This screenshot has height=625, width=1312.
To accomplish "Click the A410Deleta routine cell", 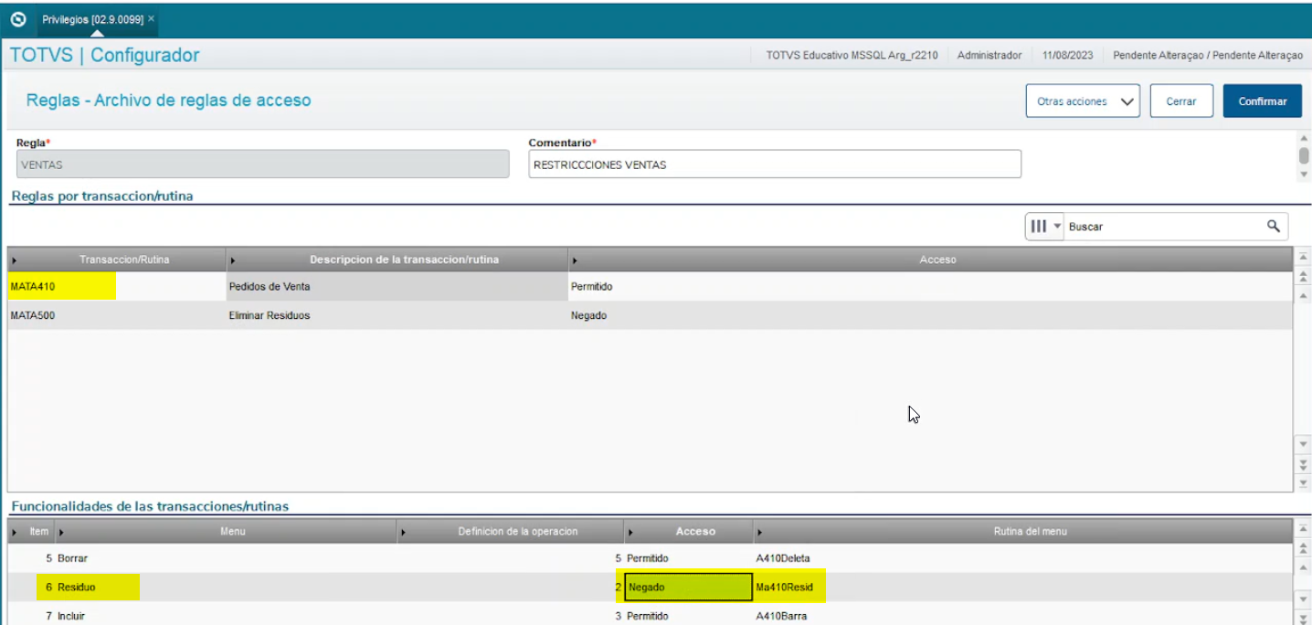I will (x=1023, y=558).
